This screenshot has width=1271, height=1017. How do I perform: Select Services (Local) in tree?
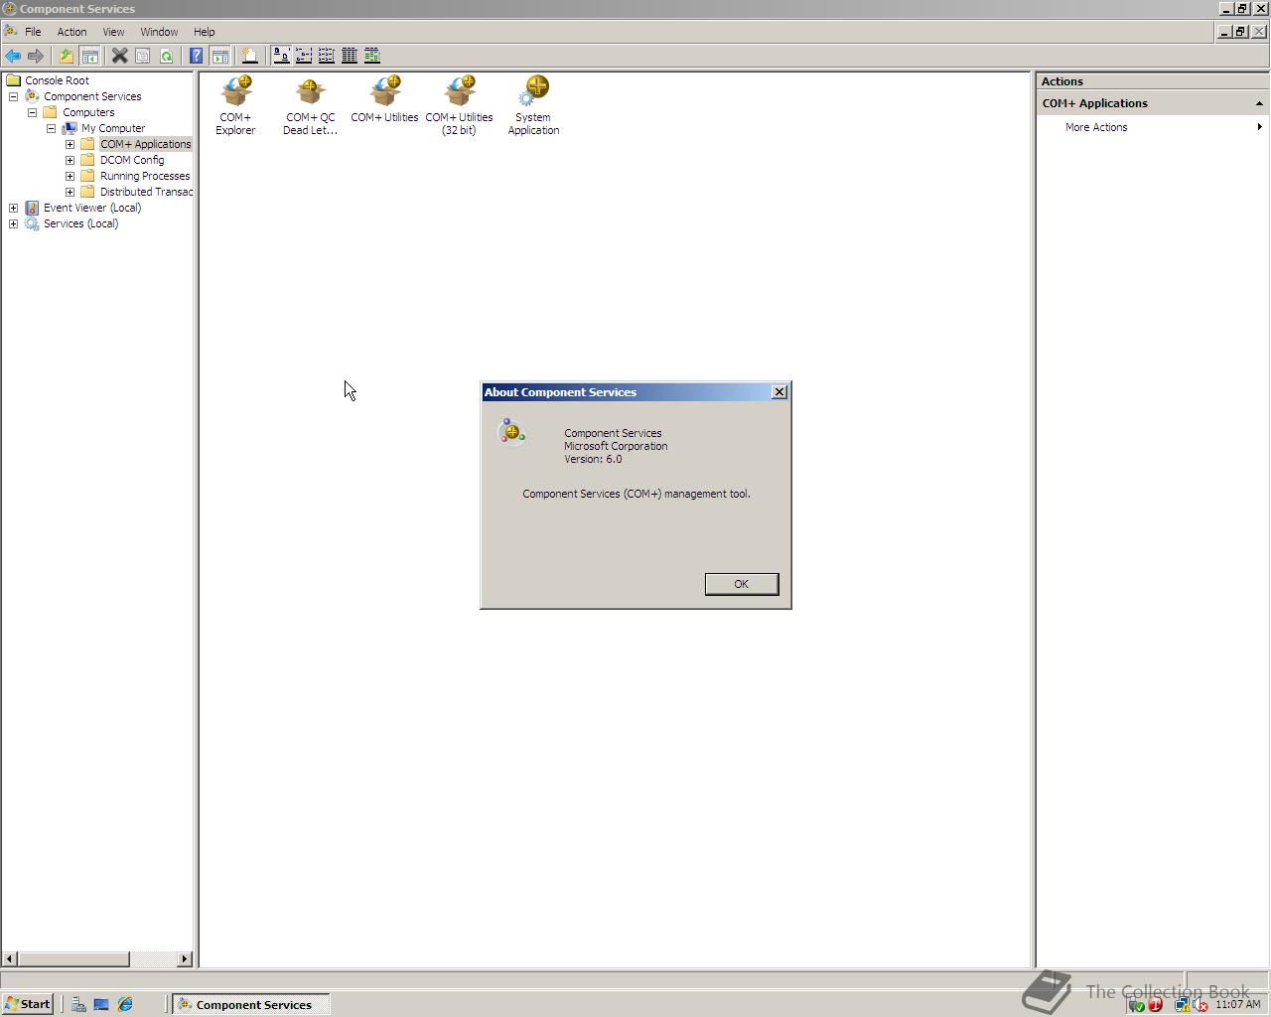pos(80,223)
